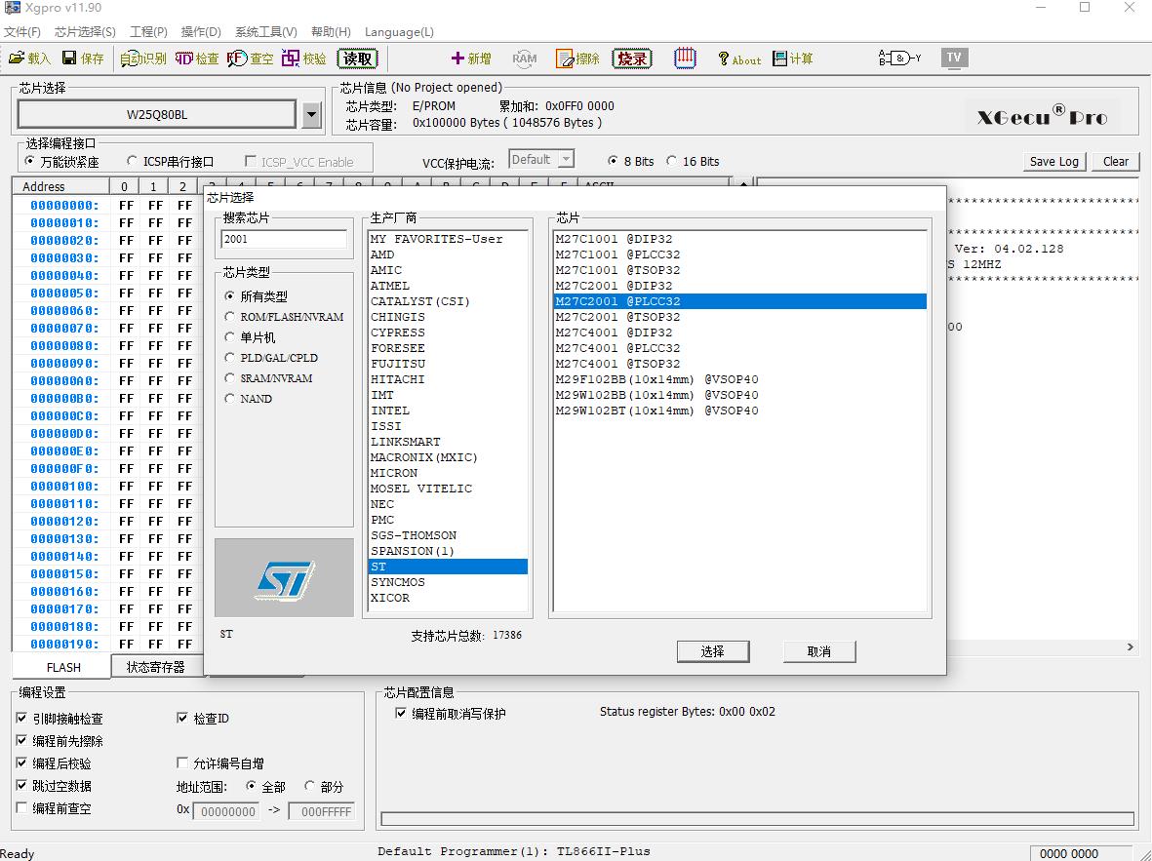This screenshot has height=861, width=1152.
Task: Enable the 检查ID checkbox
Action: tap(182, 719)
